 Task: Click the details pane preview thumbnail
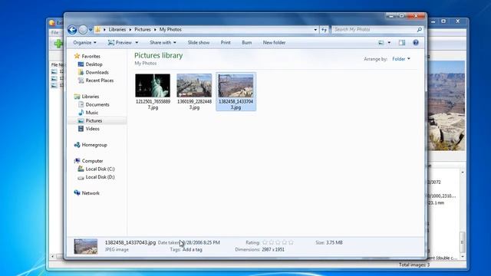pyautogui.click(x=85, y=246)
